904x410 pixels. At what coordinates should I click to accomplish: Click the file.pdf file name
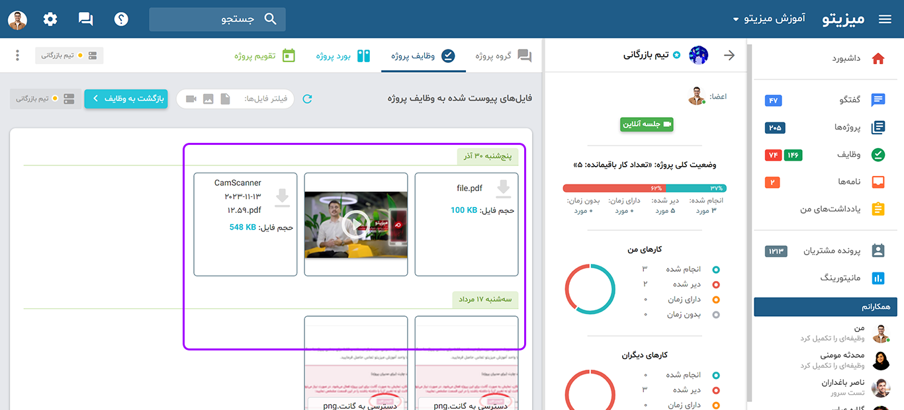click(x=469, y=188)
